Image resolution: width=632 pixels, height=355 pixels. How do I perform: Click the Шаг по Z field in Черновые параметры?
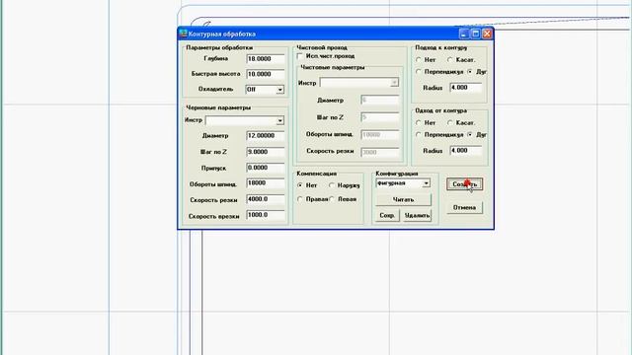pyautogui.click(x=266, y=152)
